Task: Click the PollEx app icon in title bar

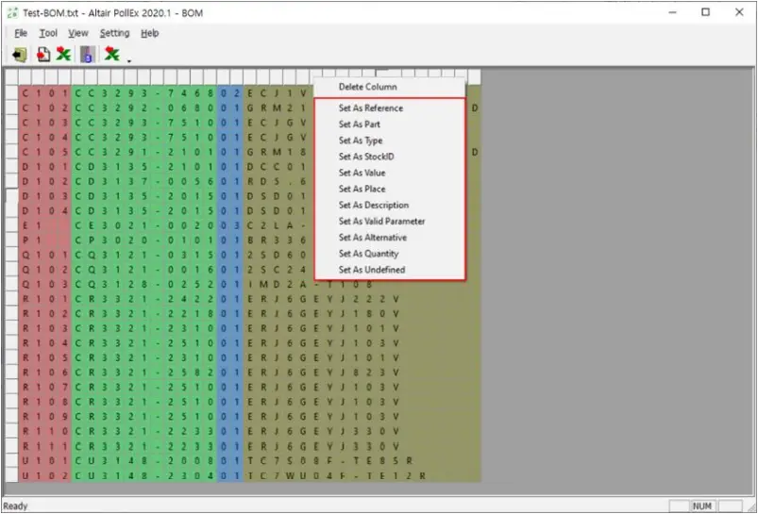Action: tap(12, 13)
